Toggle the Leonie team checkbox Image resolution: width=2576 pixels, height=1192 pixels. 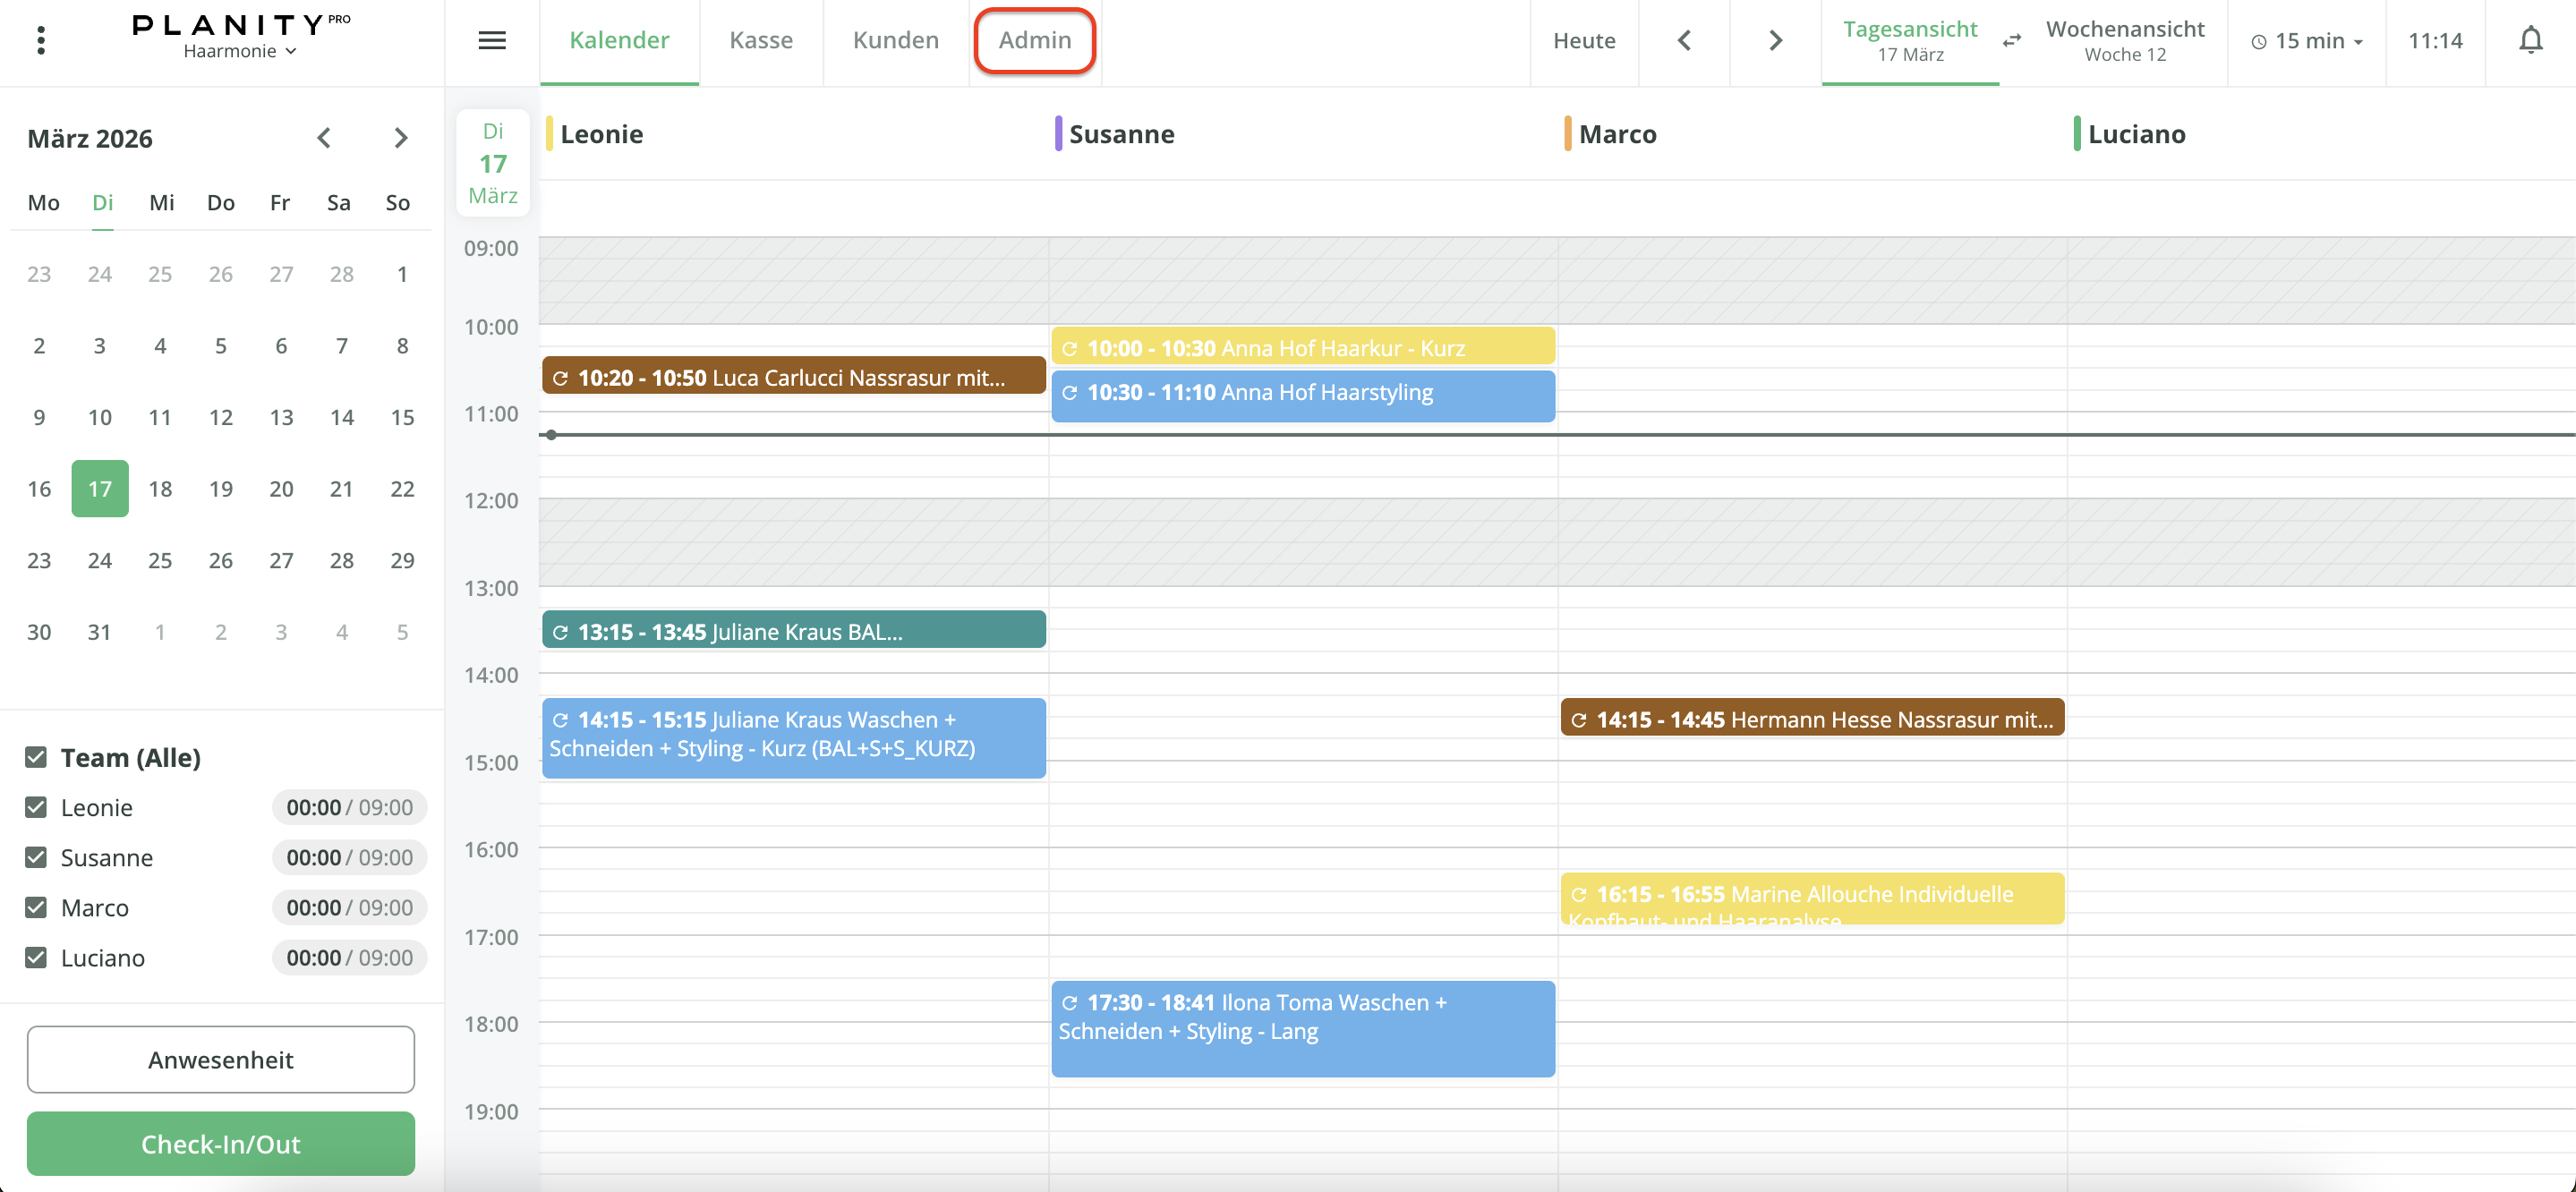point(36,807)
